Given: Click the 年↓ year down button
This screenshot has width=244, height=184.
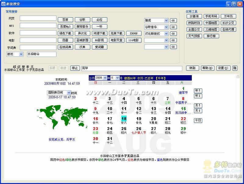Looking at the screenshot, I should coord(198,96).
